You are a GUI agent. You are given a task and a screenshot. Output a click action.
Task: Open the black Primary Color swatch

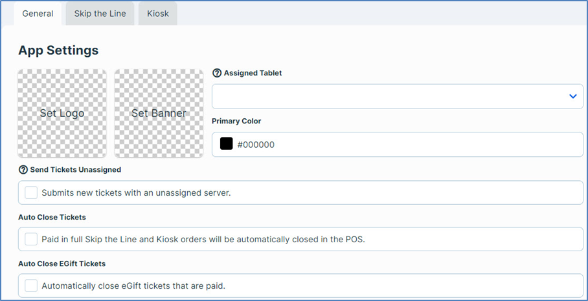[226, 144]
